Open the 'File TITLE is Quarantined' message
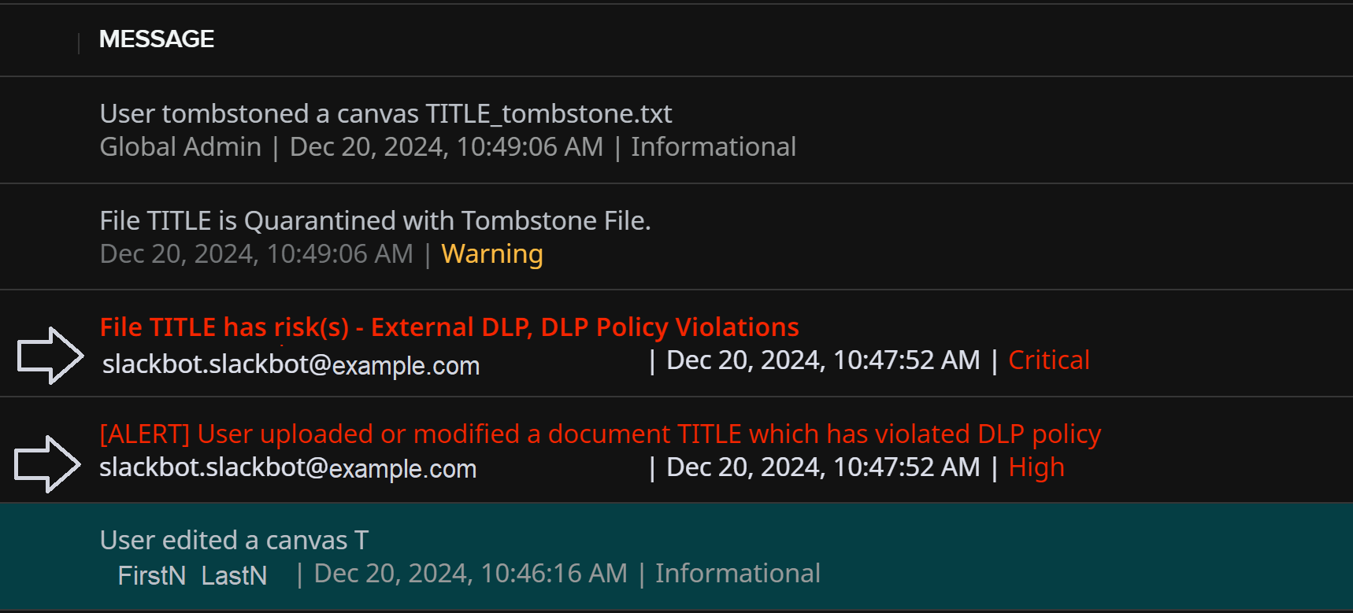 (375, 221)
